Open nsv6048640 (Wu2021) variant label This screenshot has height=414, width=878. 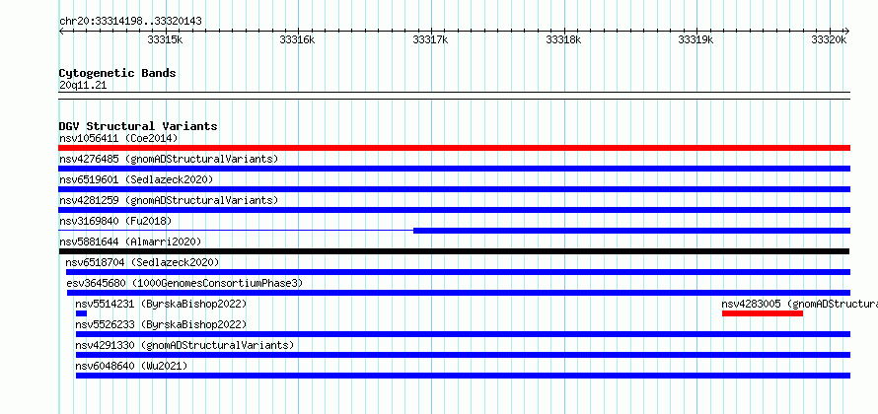[131, 366]
